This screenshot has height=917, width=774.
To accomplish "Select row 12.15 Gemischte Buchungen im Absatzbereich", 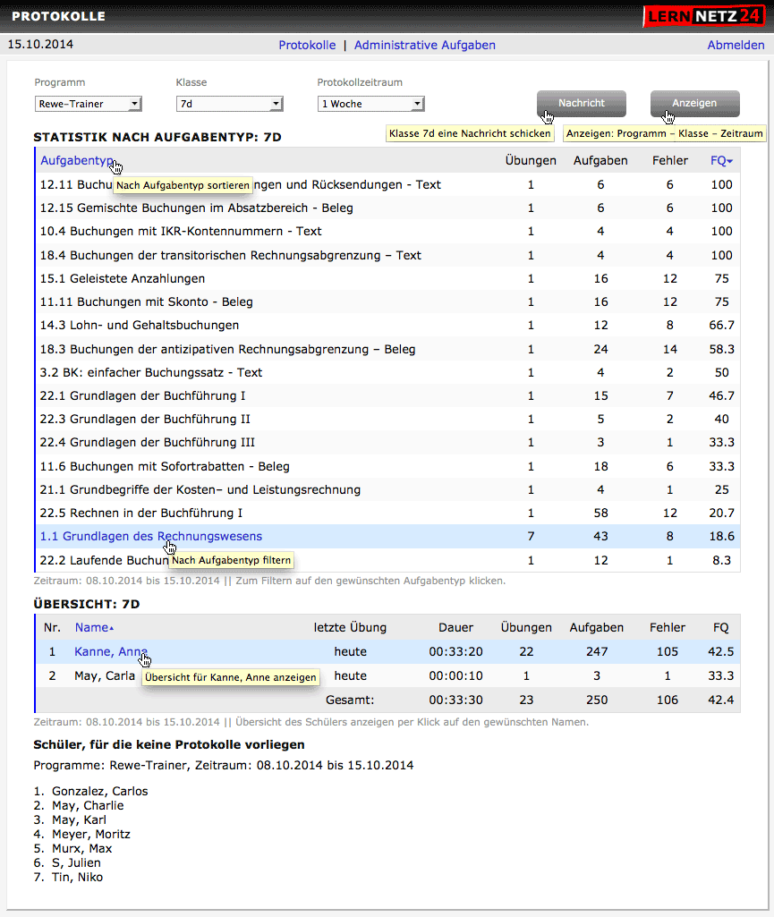I will (x=387, y=208).
